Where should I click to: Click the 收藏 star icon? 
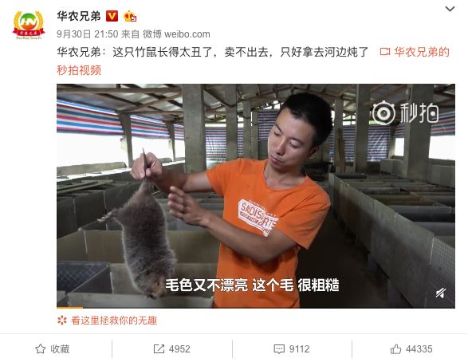(41, 349)
